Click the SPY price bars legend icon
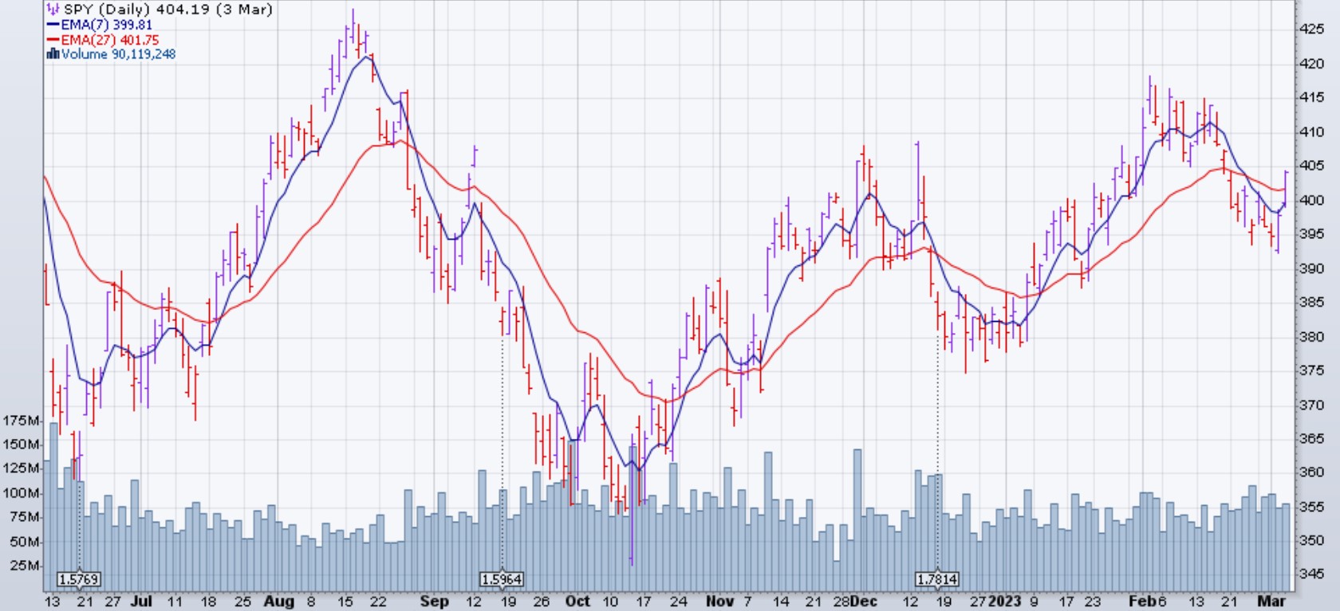The image size is (1340, 611). [53, 10]
